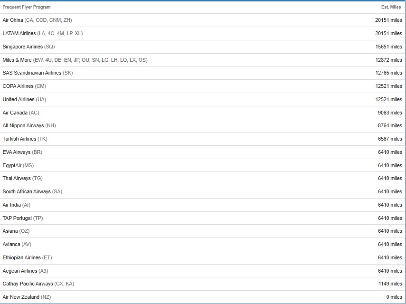
Task: Click the Avianca (AV) entry
Action: tap(17, 244)
